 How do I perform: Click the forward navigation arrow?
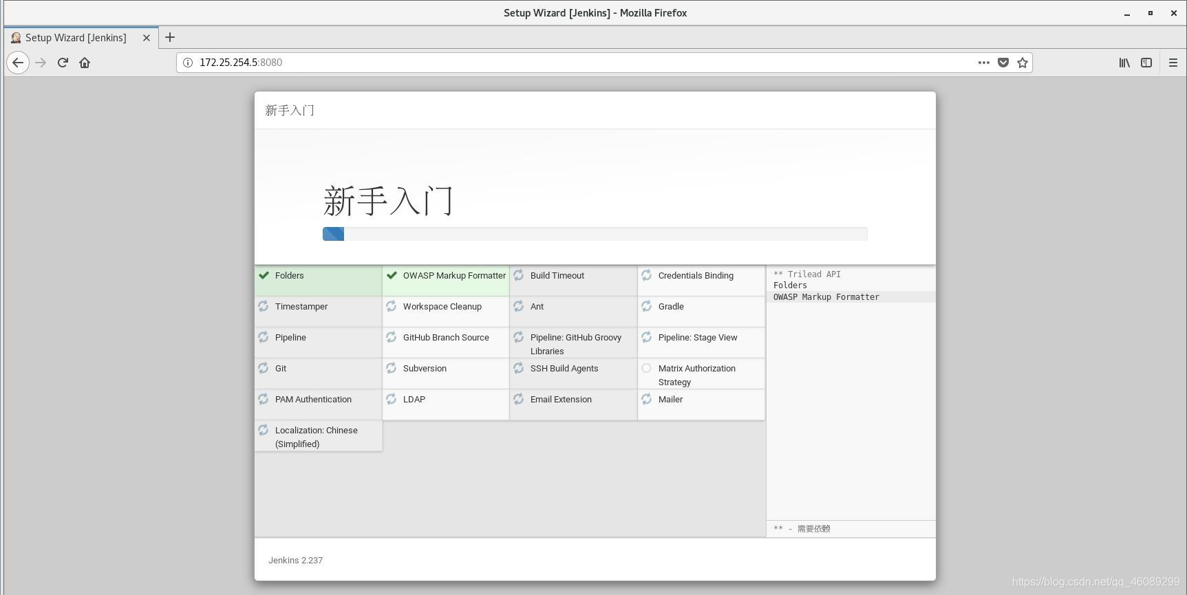click(x=41, y=63)
